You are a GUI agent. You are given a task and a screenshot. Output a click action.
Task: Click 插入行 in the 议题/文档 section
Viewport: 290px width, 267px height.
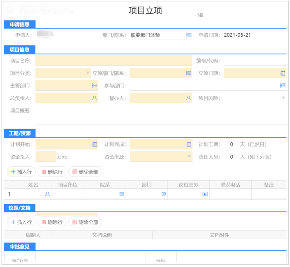[x=21, y=222]
